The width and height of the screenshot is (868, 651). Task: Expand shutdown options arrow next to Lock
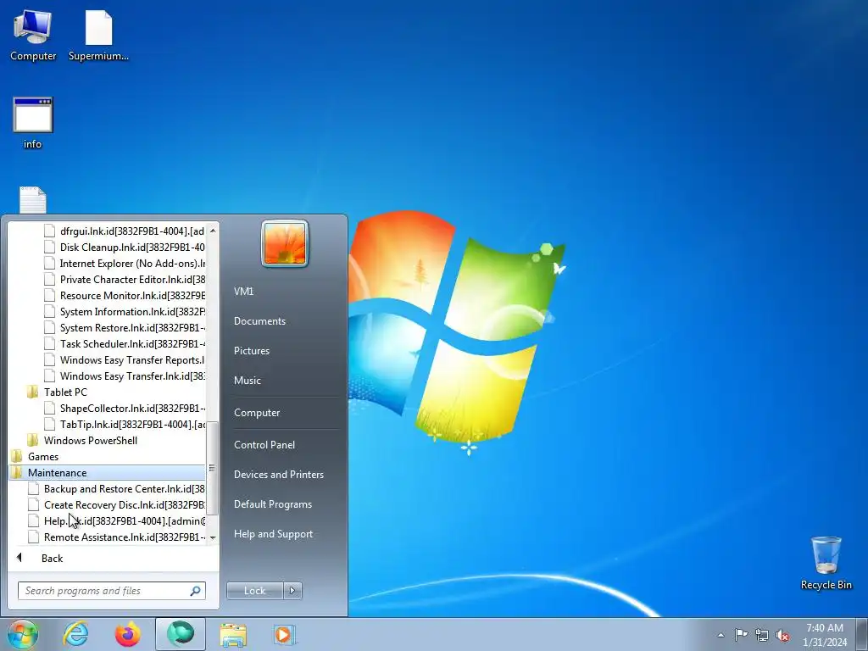click(292, 591)
